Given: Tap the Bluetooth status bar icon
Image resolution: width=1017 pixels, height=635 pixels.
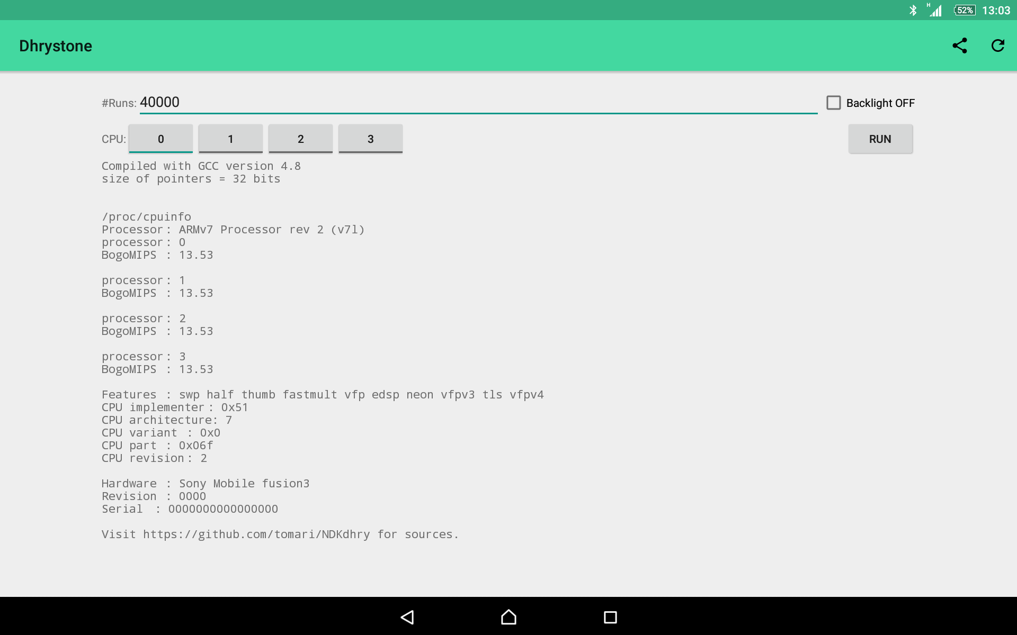Looking at the screenshot, I should click(913, 11).
